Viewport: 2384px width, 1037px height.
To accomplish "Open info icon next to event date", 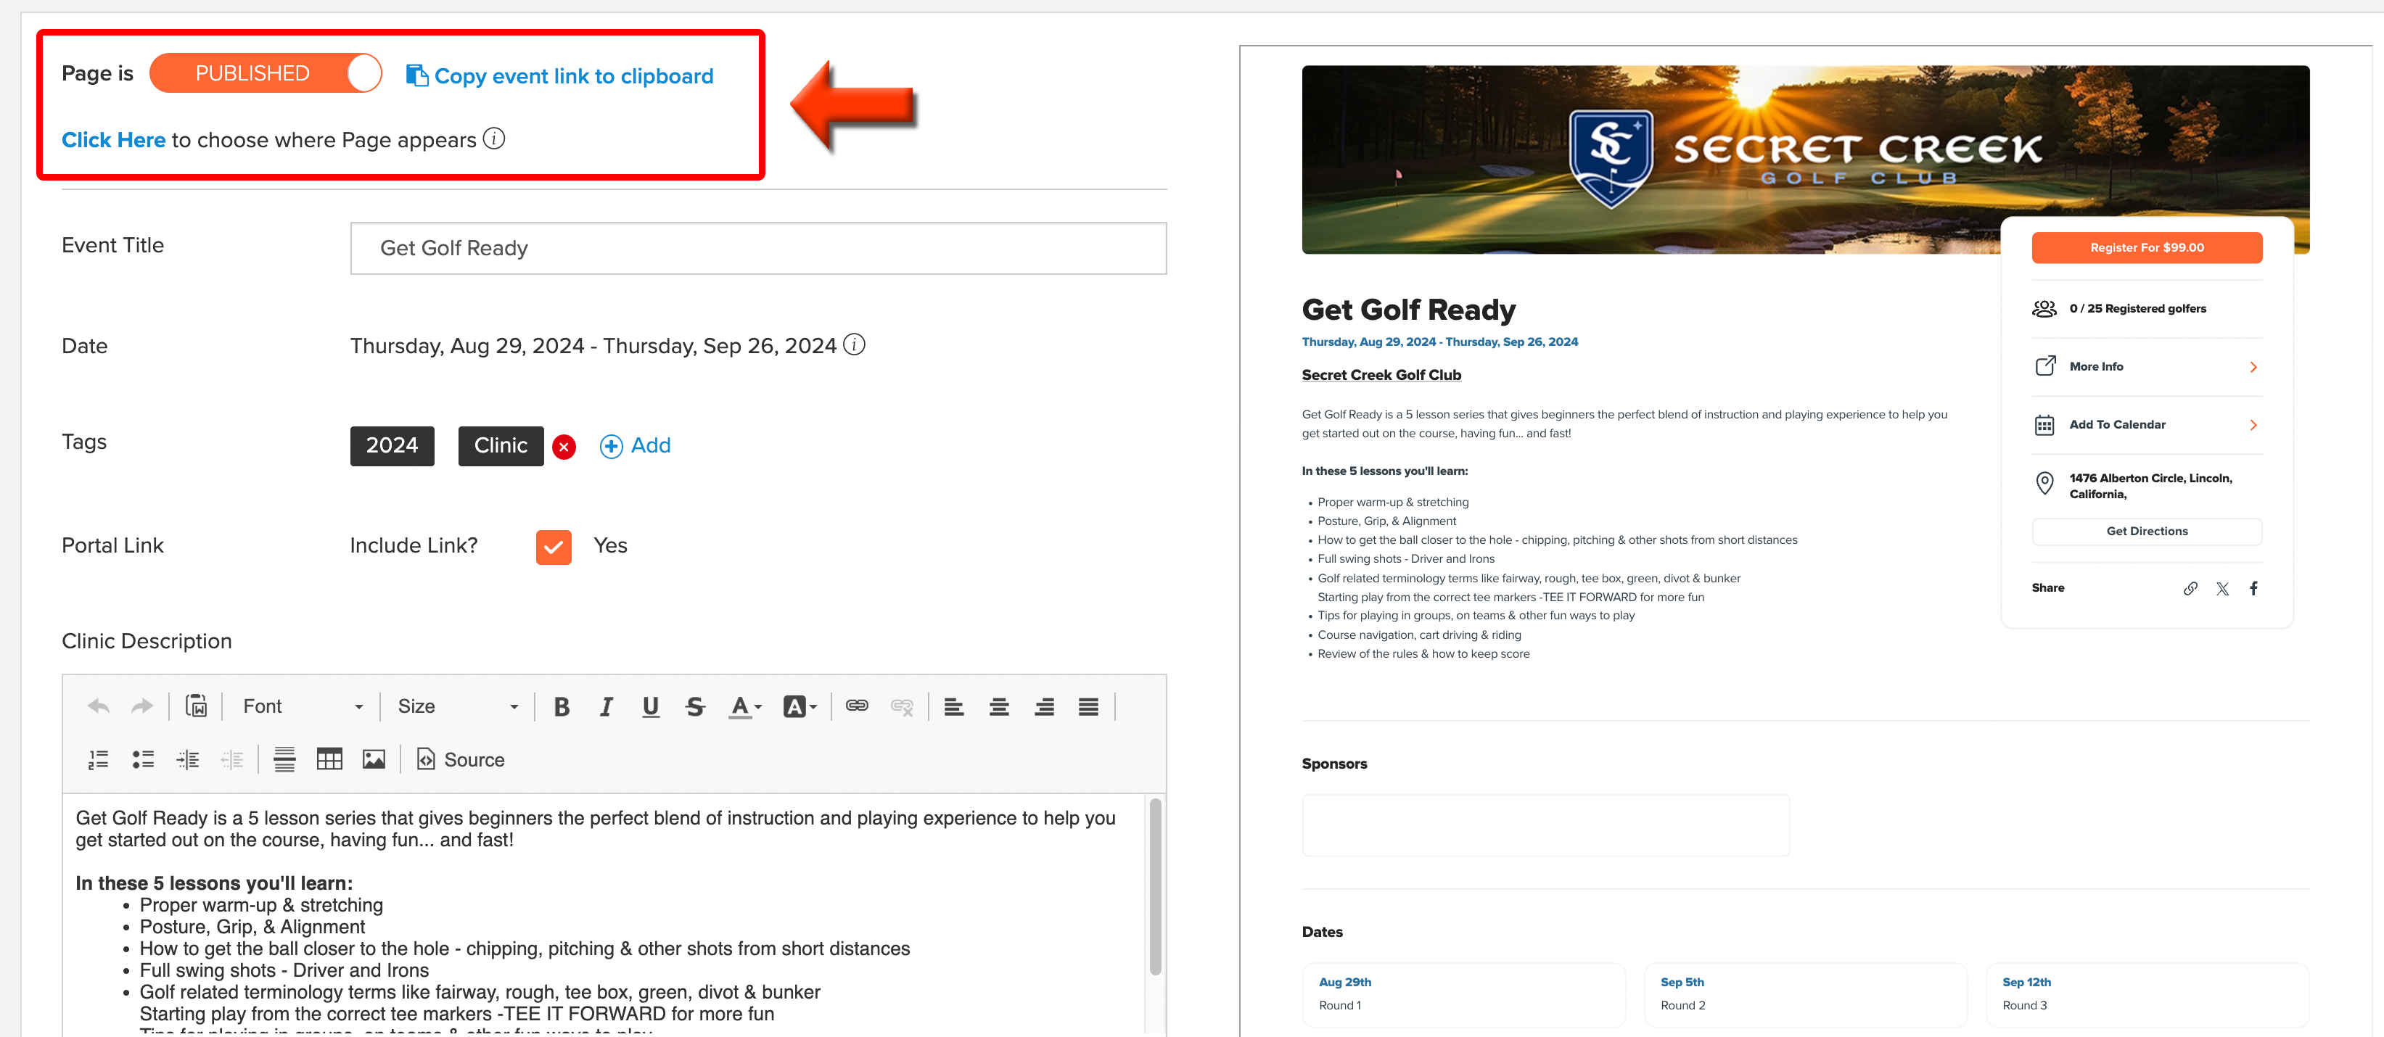I will [x=854, y=345].
